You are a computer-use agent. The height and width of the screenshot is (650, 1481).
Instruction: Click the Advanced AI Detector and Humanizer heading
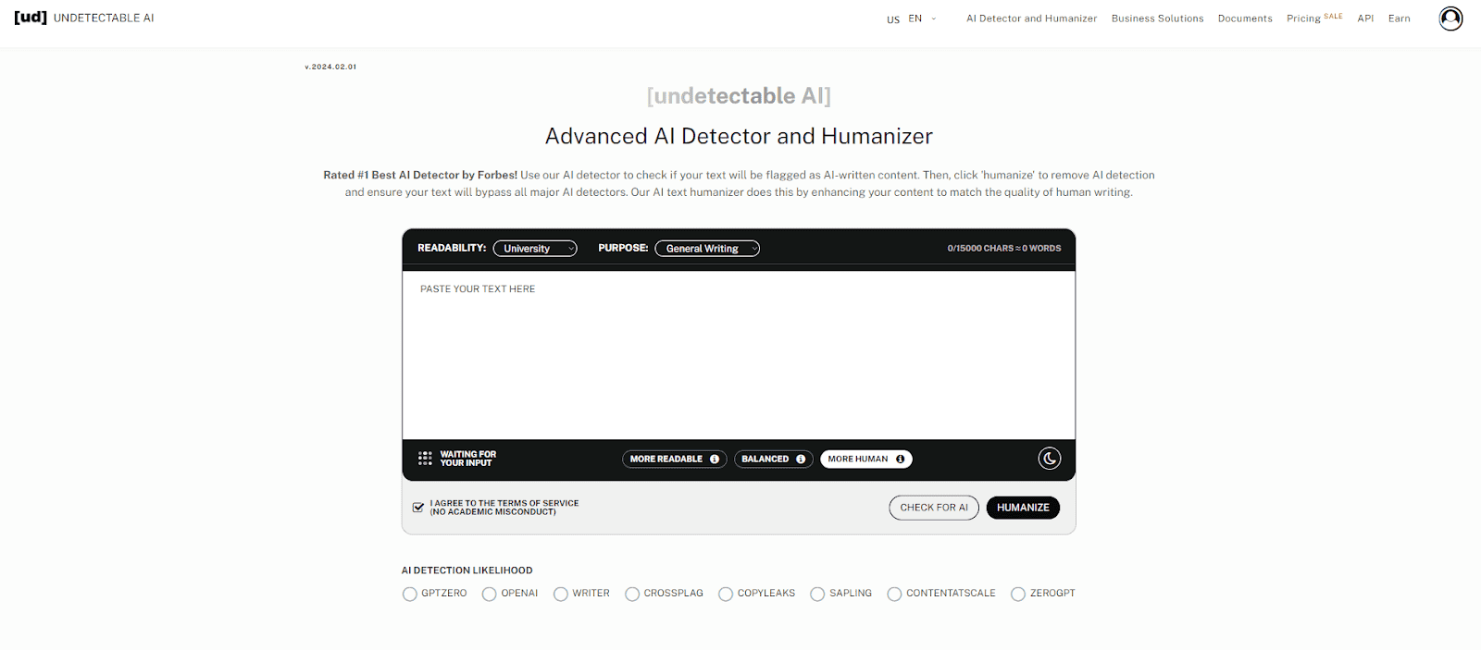739,136
